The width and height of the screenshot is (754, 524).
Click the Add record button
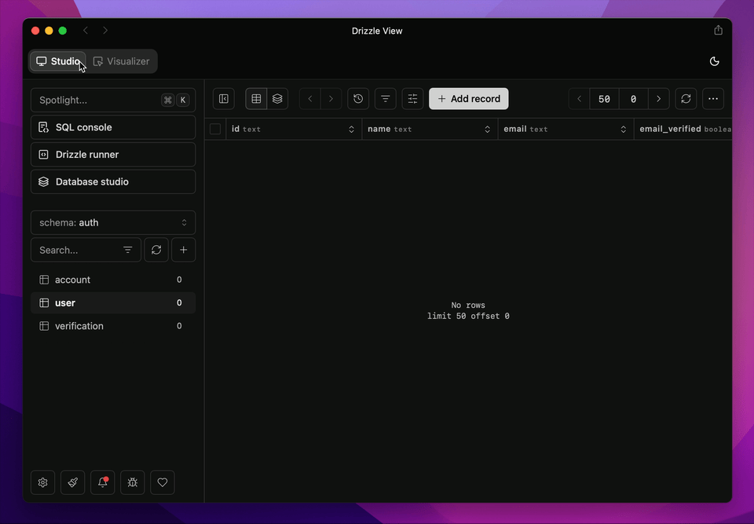468,98
